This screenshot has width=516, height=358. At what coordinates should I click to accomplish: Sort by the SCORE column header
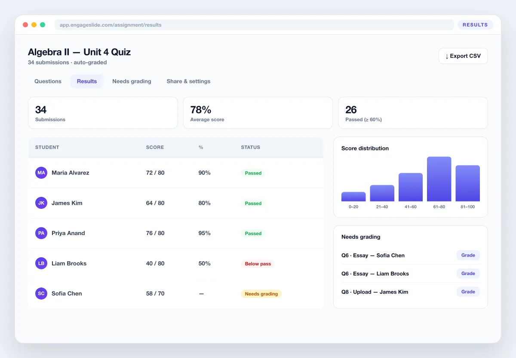(x=155, y=147)
